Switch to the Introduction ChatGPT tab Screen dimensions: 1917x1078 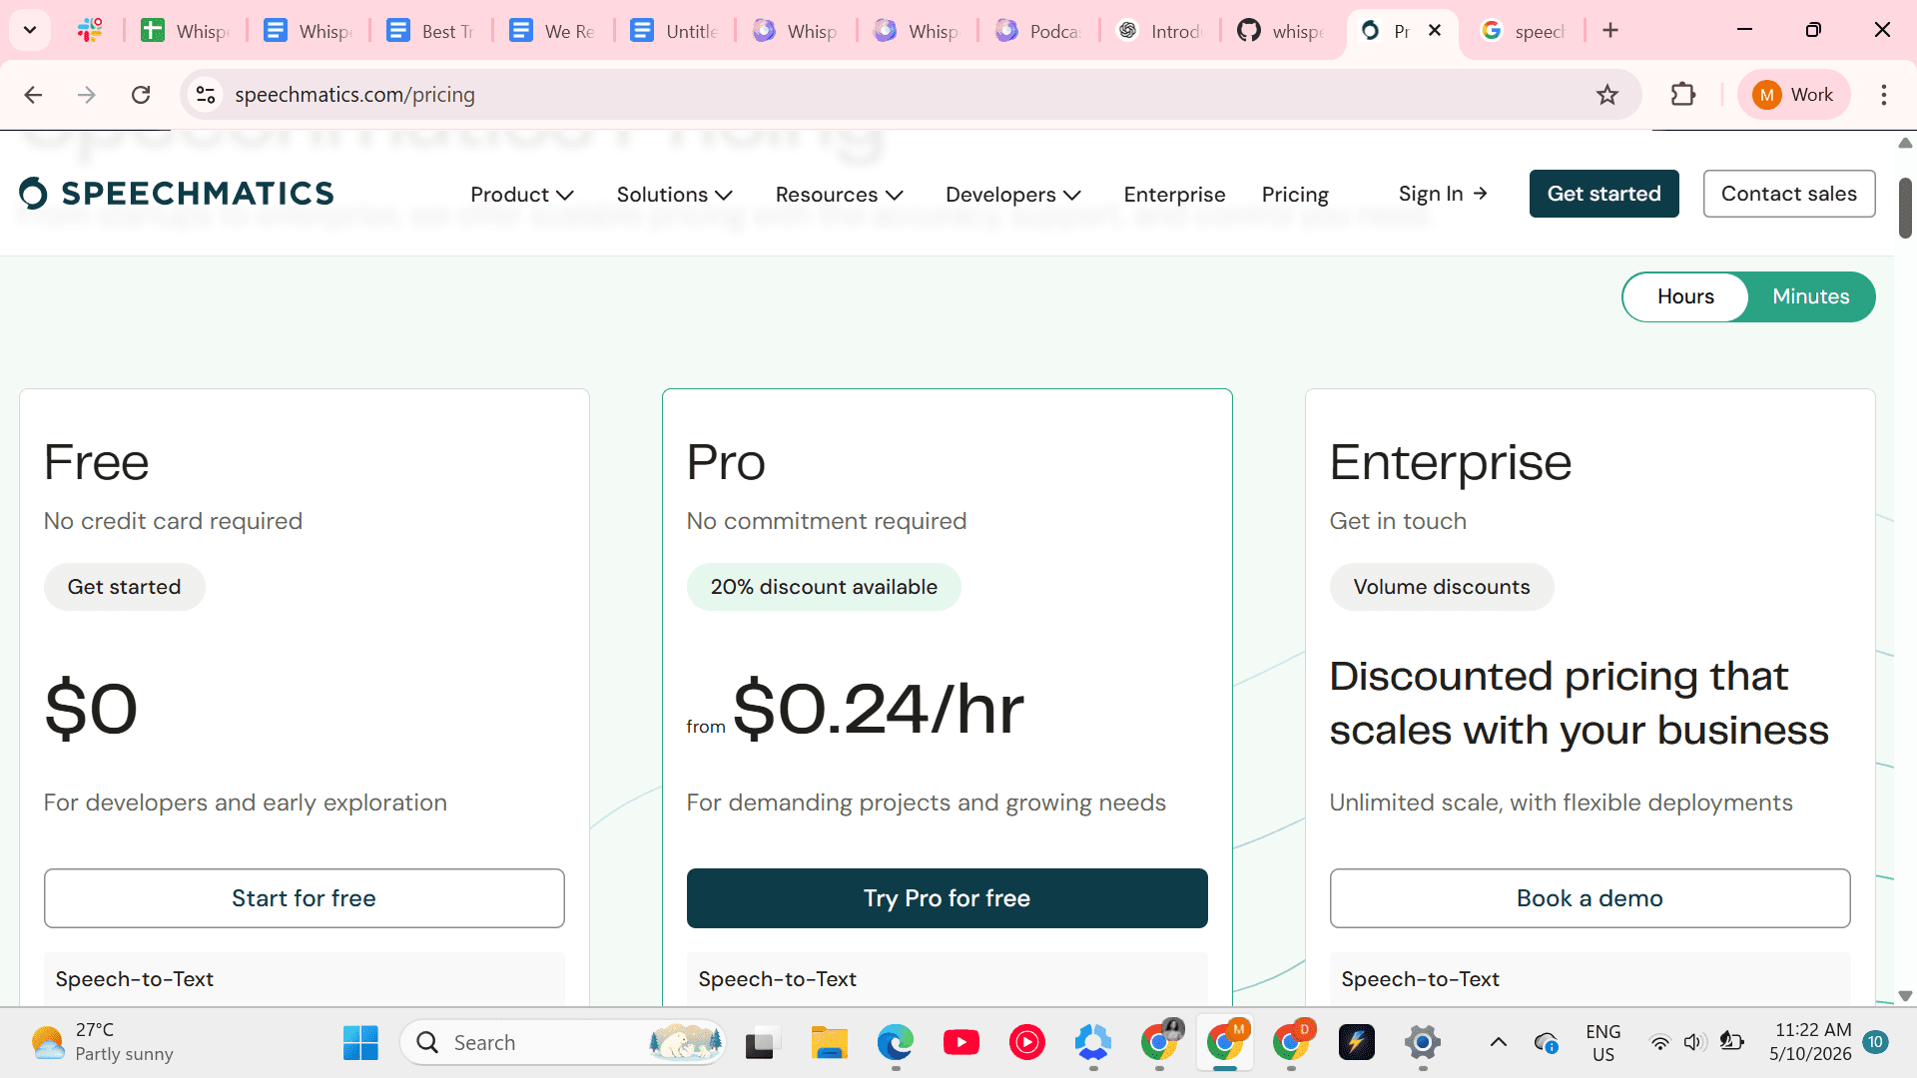coord(1160,31)
